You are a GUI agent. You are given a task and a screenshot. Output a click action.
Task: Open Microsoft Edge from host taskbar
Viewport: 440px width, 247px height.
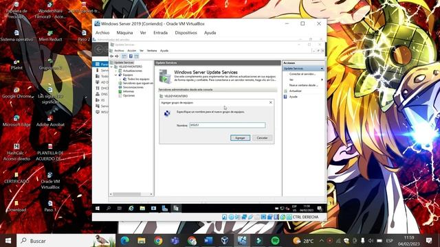(125, 241)
